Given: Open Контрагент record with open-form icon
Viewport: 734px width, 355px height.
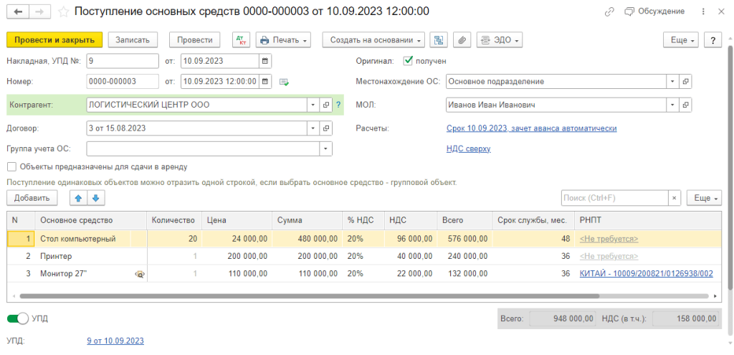Looking at the screenshot, I should 326,105.
